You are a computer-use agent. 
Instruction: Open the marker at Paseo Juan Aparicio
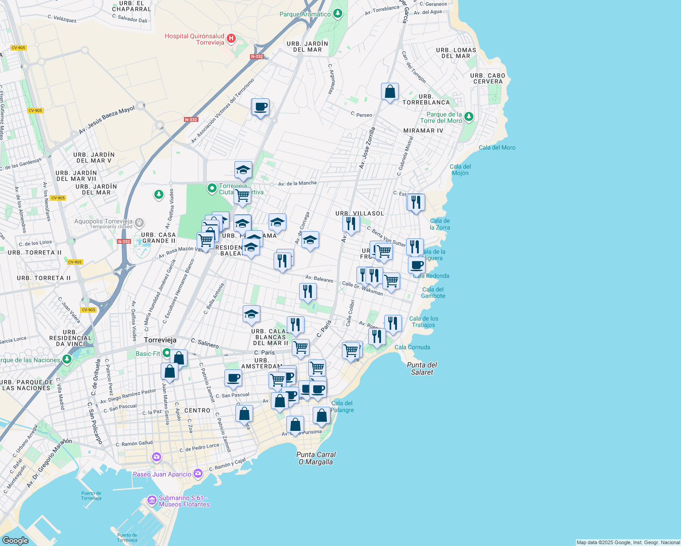tap(198, 474)
